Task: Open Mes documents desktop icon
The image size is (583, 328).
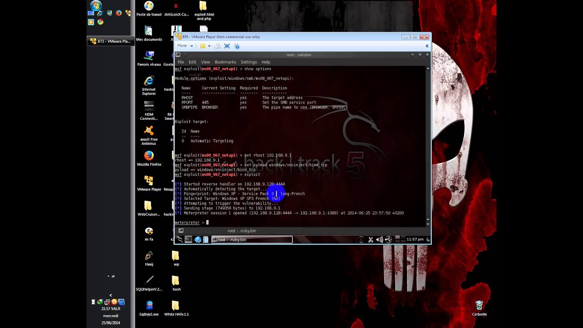Action: pos(149,34)
